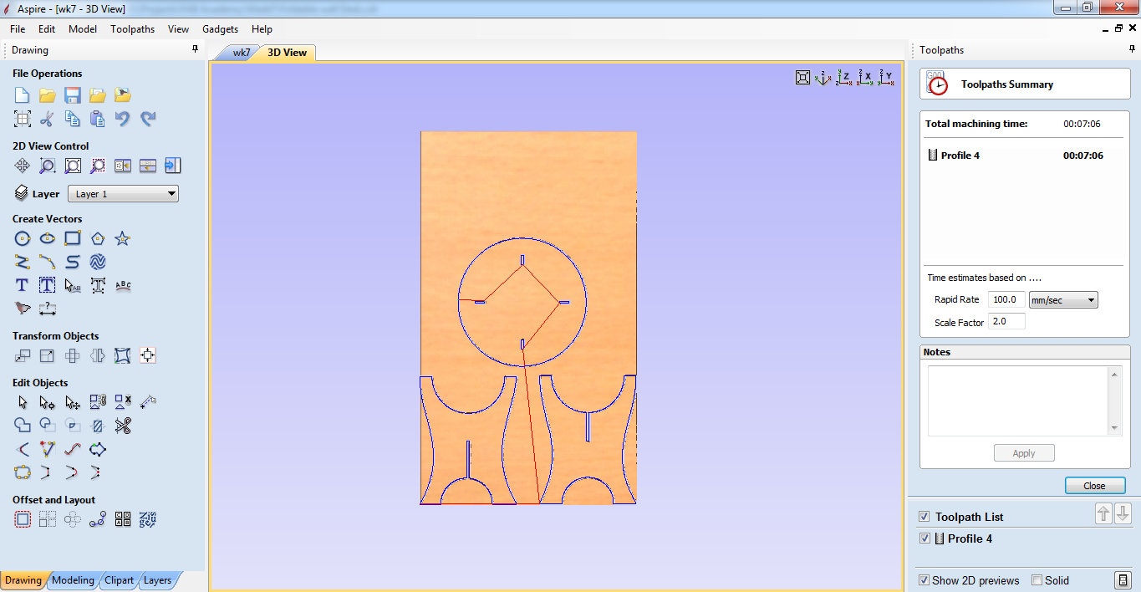
Task: Open the Help menu
Action: click(x=262, y=29)
